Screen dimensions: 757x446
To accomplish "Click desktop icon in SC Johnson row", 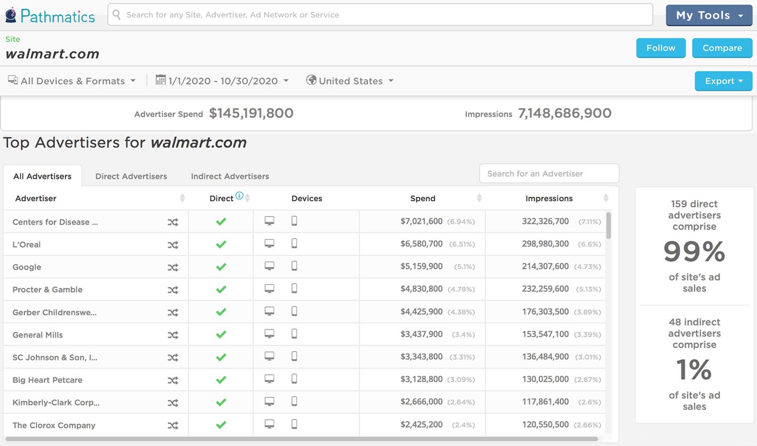I will pyautogui.click(x=269, y=356).
